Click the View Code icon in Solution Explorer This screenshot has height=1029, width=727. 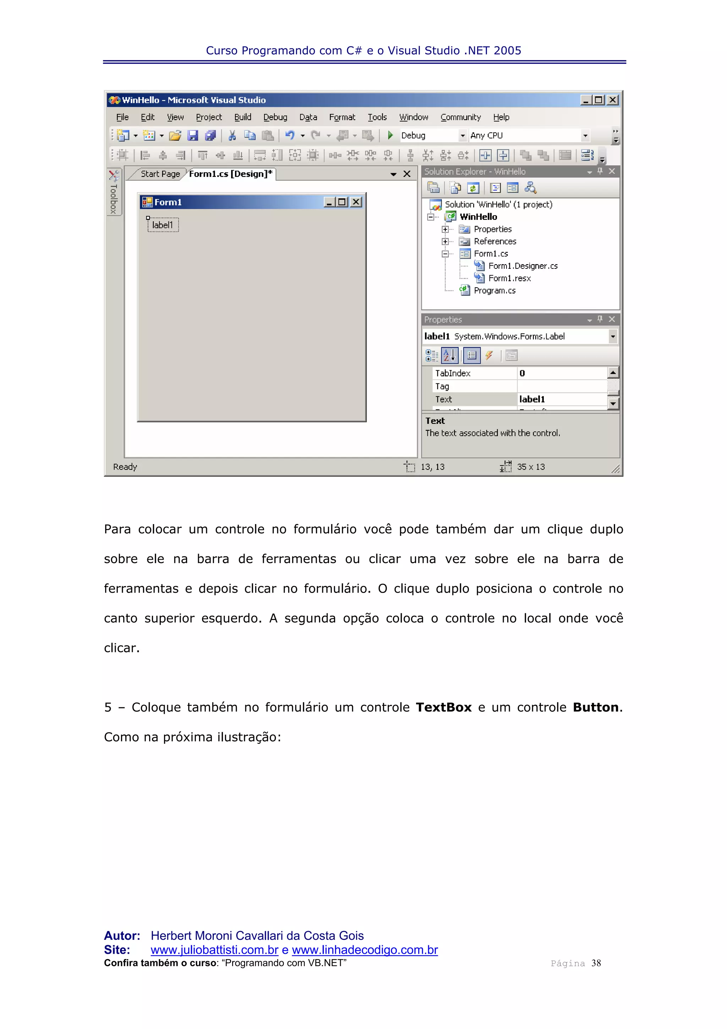(496, 187)
